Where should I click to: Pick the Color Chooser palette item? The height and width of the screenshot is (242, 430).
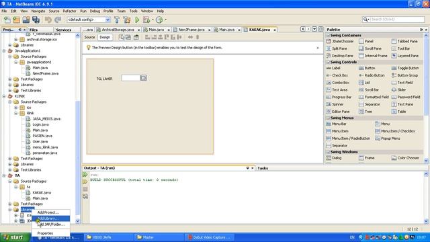click(x=405, y=158)
